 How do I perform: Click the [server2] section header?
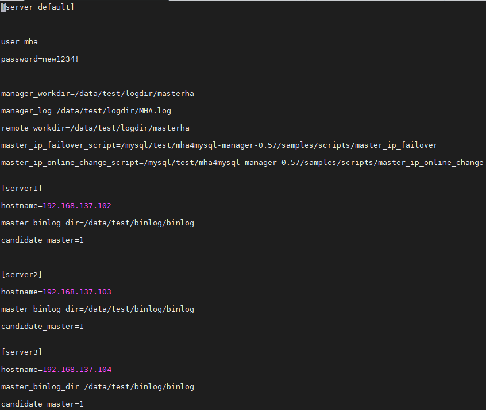[21, 275]
